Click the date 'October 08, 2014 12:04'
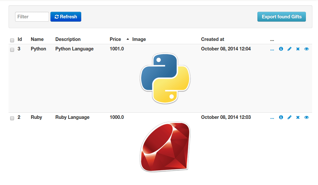318x185 pixels. click(x=226, y=49)
